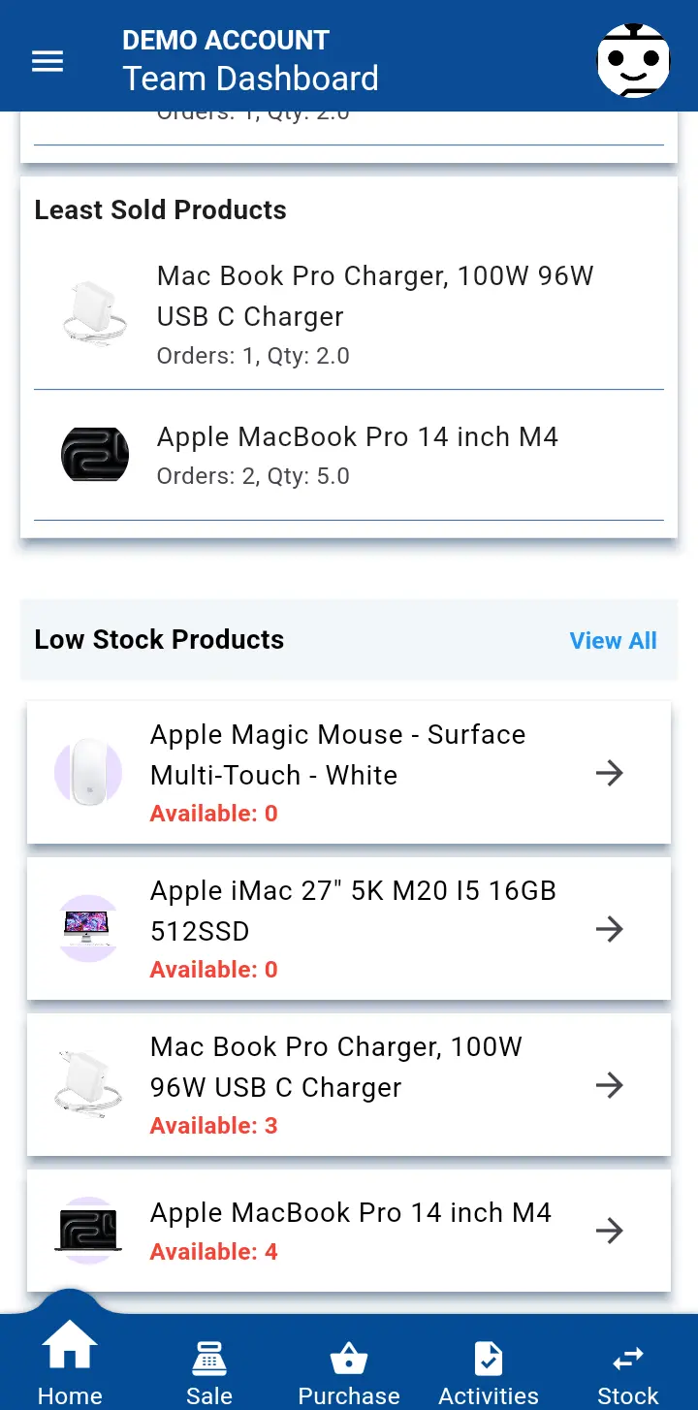
Task: View all low stock products
Action: [613, 640]
